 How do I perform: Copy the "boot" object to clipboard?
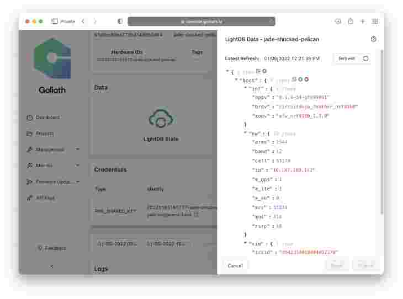pos(294,79)
